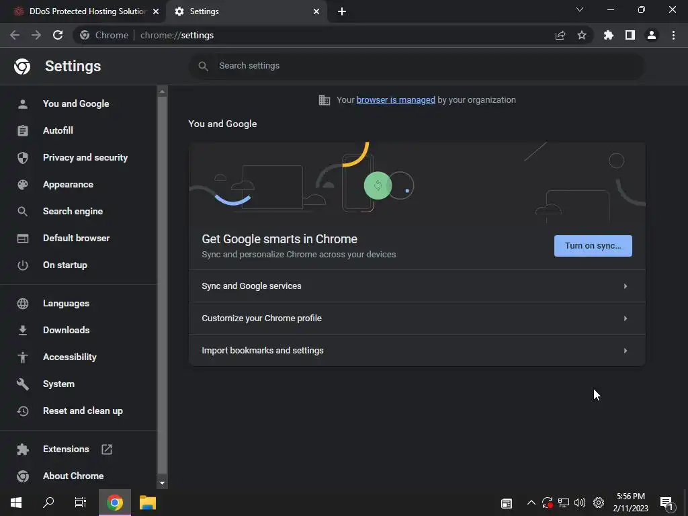The image size is (688, 516).
Task: Show hidden system tray icons chevron
Action: pyautogui.click(x=531, y=503)
